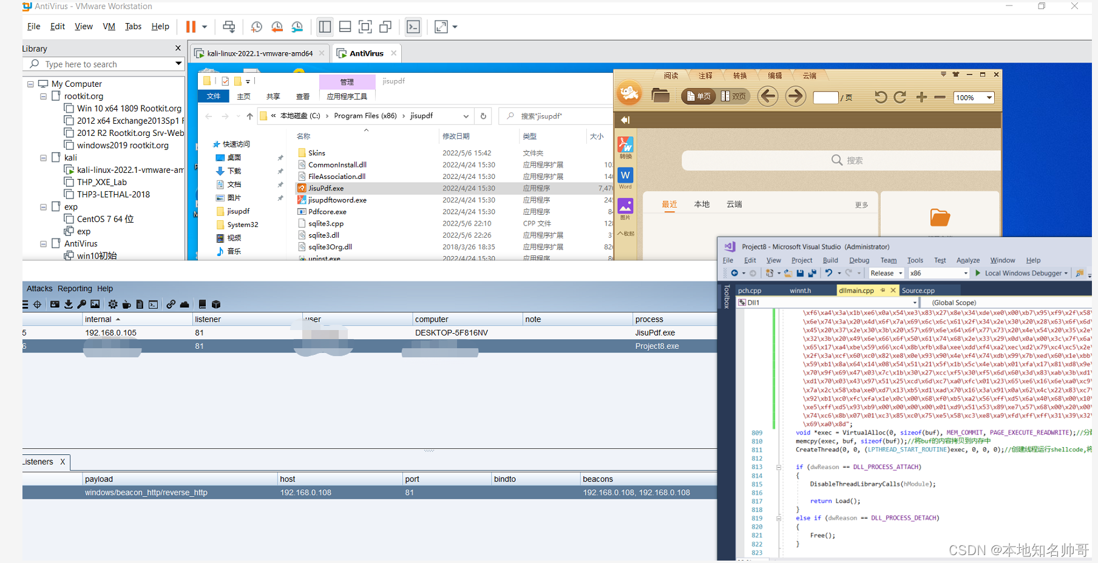Image resolution: width=1098 pixels, height=563 pixels.
Task: Collapse the AntiVirus folder node in library
Action: pyautogui.click(x=43, y=244)
